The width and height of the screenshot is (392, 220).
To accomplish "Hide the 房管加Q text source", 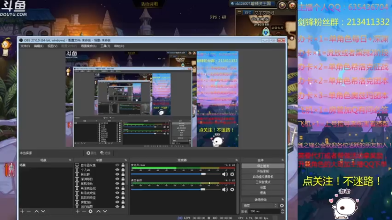I will pyautogui.click(x=117, y=202).
